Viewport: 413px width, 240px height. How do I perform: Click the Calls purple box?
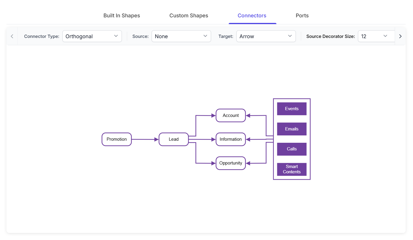(292, 149)
